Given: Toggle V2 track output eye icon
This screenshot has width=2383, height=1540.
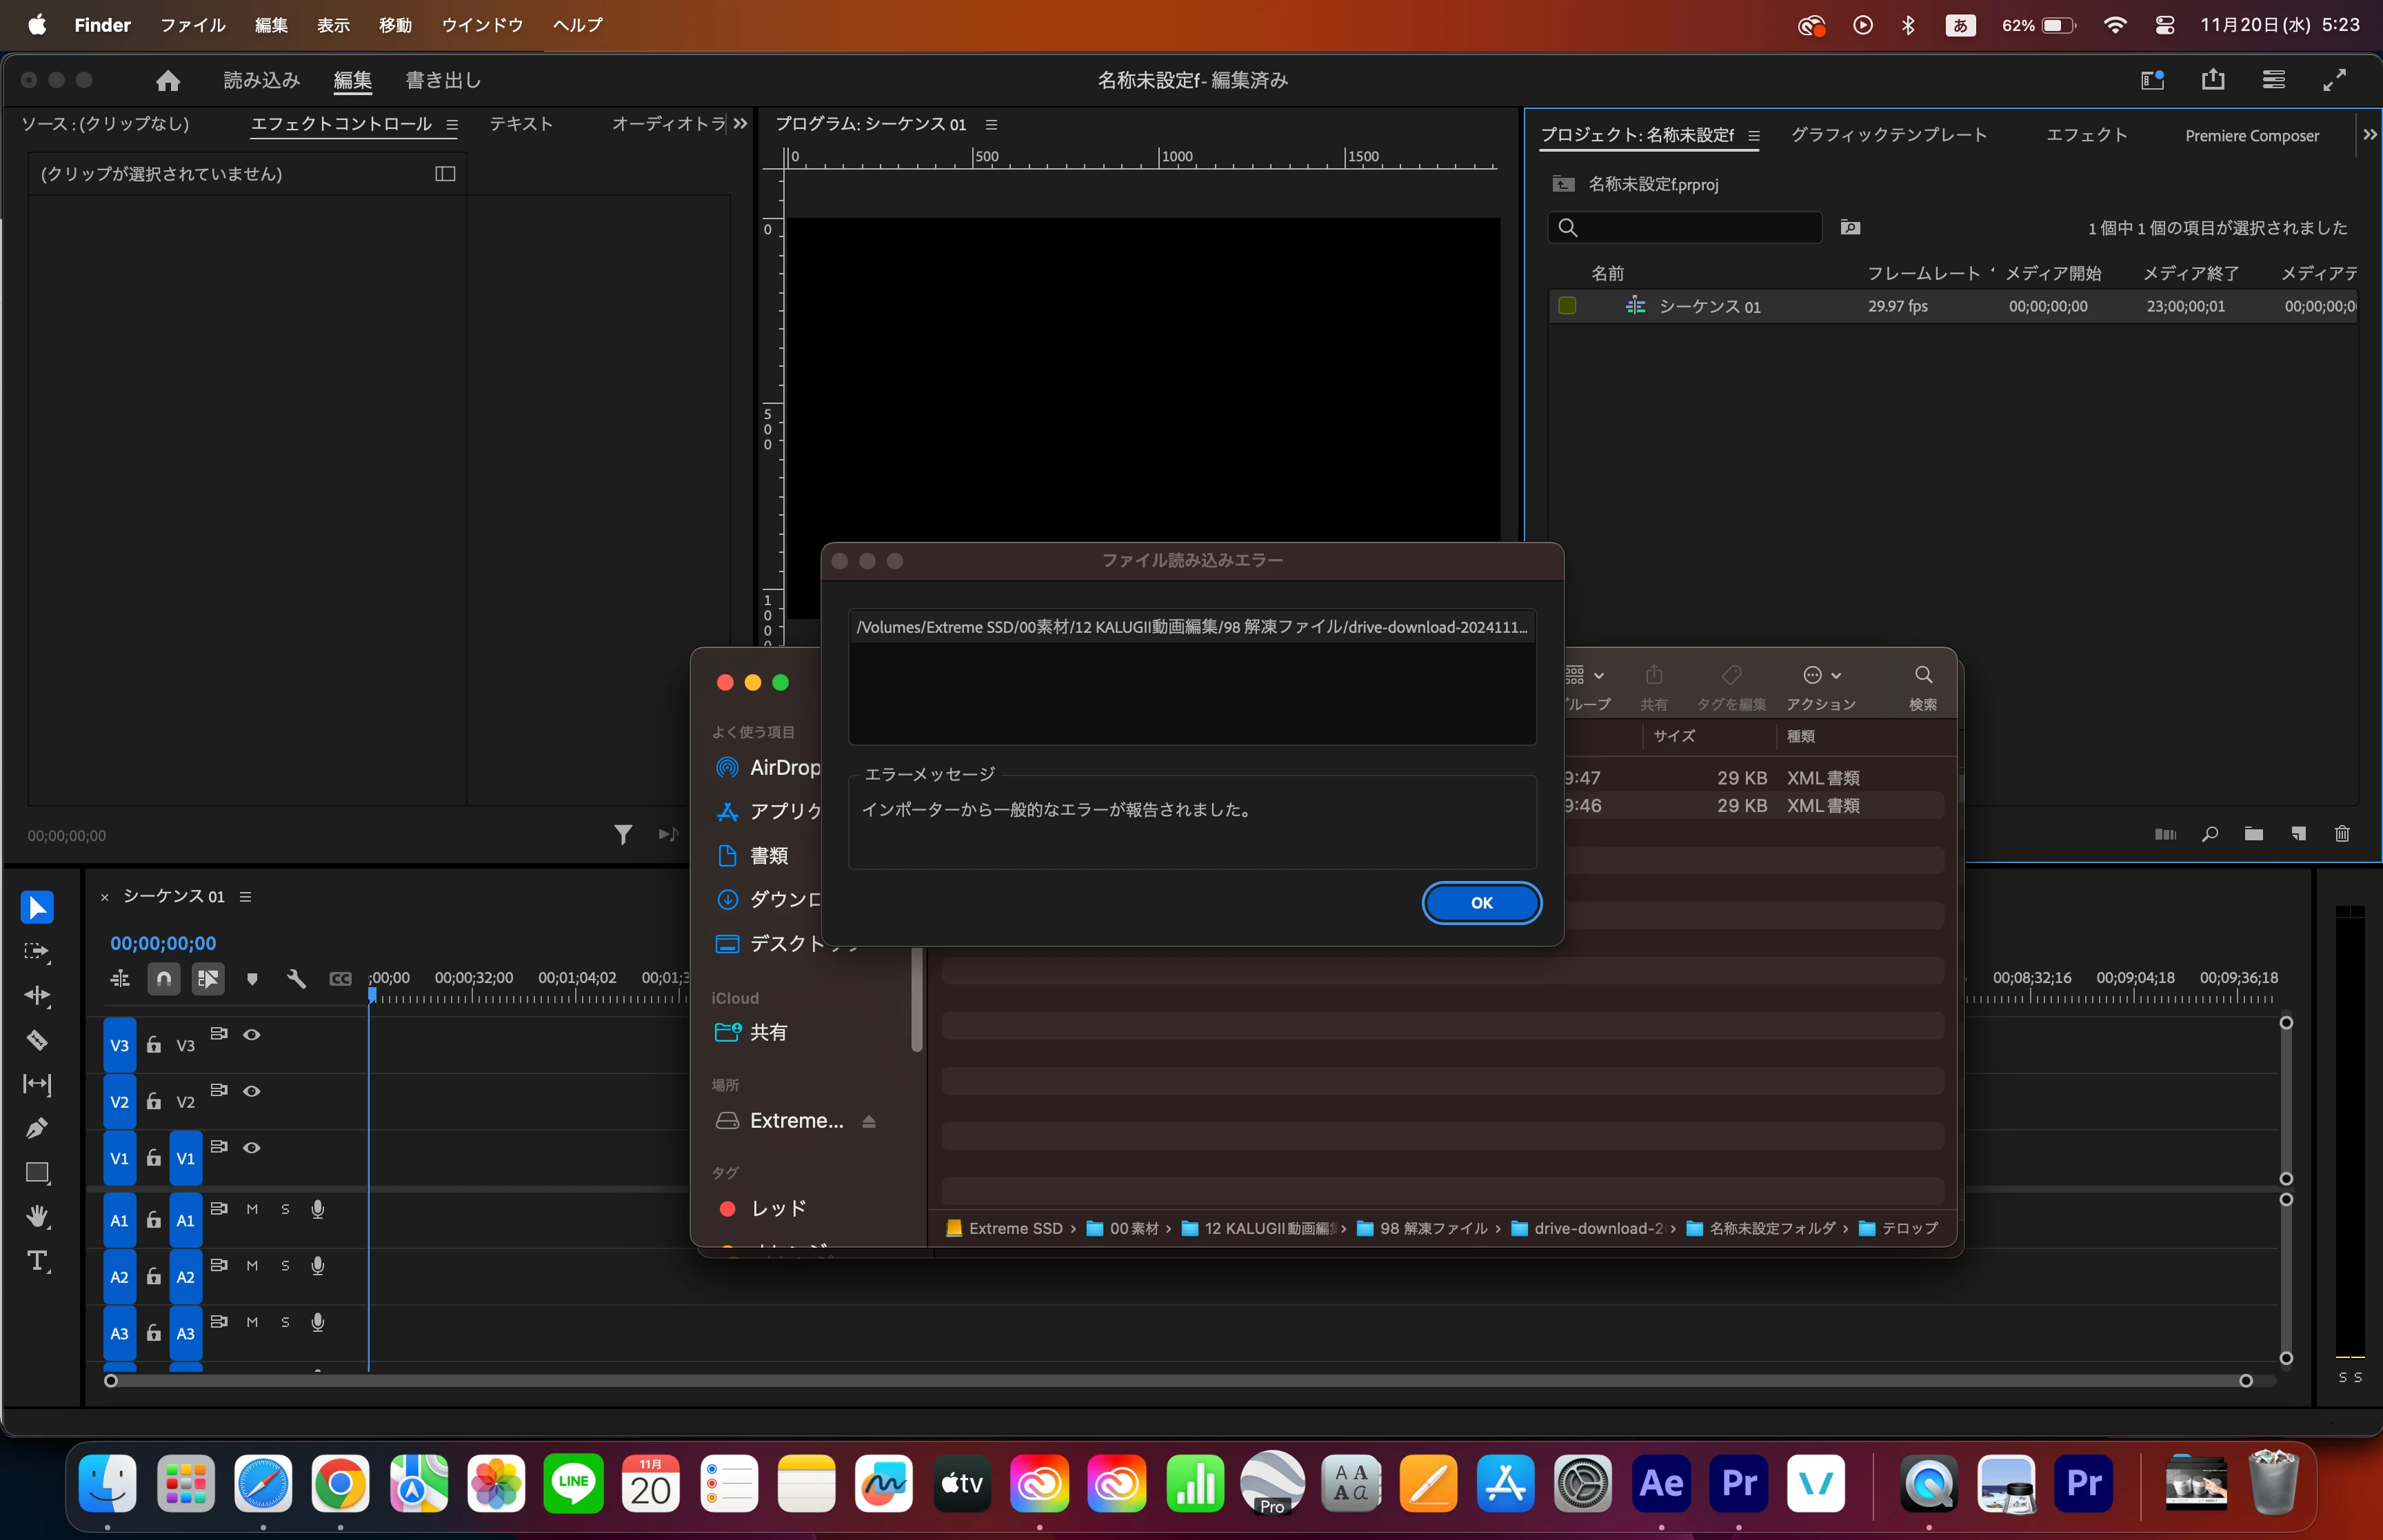Looking at the screenshot, I should click(x=252, y=1091).
